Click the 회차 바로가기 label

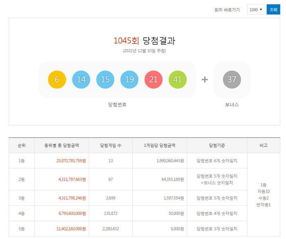pos(227,10)
